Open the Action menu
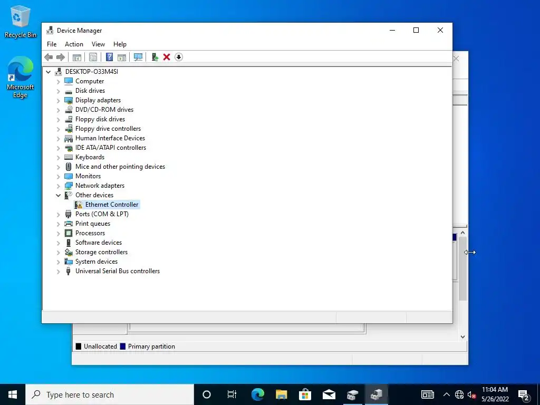 coord(74,44)
